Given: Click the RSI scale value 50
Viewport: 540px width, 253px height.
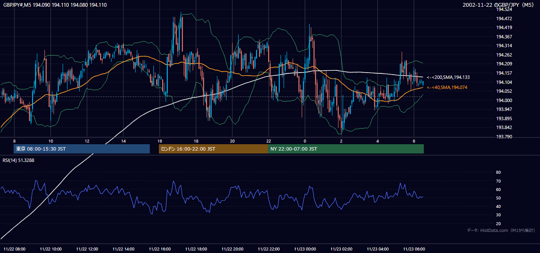Looking at the screenshot, I should 499,198.
